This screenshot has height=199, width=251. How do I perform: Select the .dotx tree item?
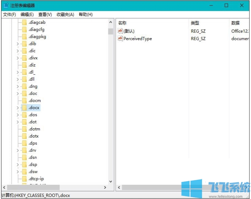[x=34, y=136]
